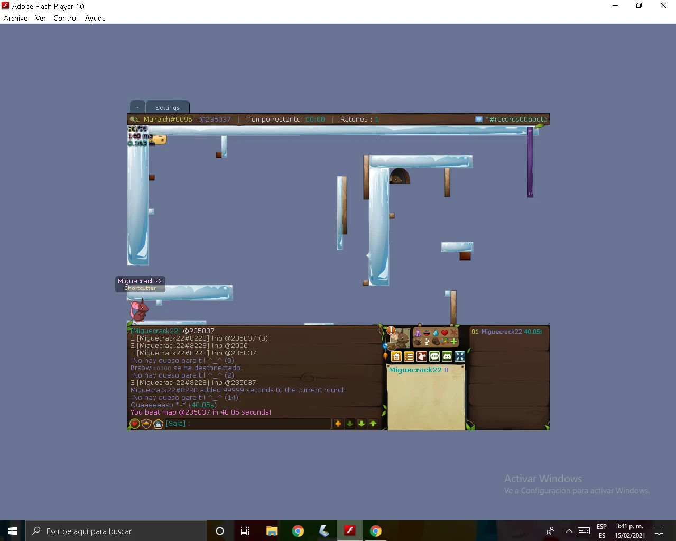The width and height of the screenshot is (676, 541).
Task: Select the red heart kiss emote
Action: [x=445, y=333]
